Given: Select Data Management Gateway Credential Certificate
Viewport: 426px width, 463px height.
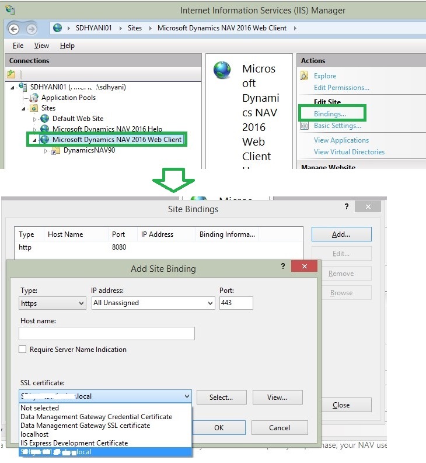Looking at the screenshot, I should click(105, 417).
